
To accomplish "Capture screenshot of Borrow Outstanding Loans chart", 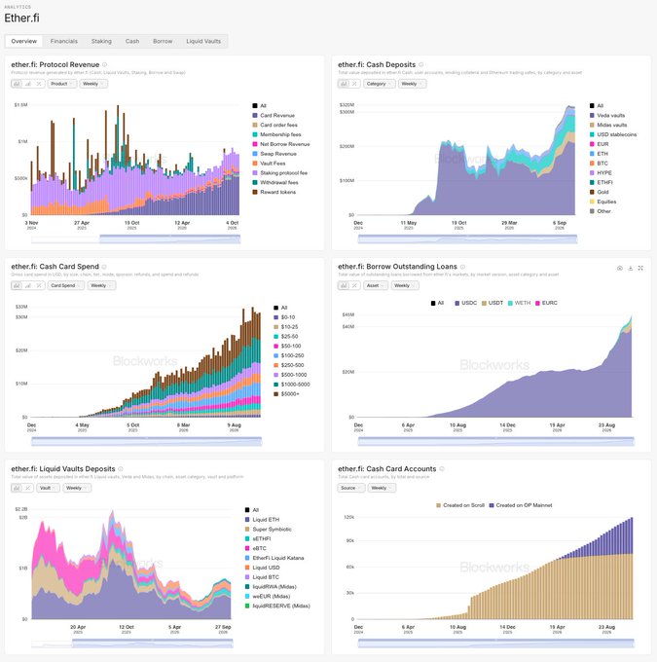I will click(x=620, y=268).
